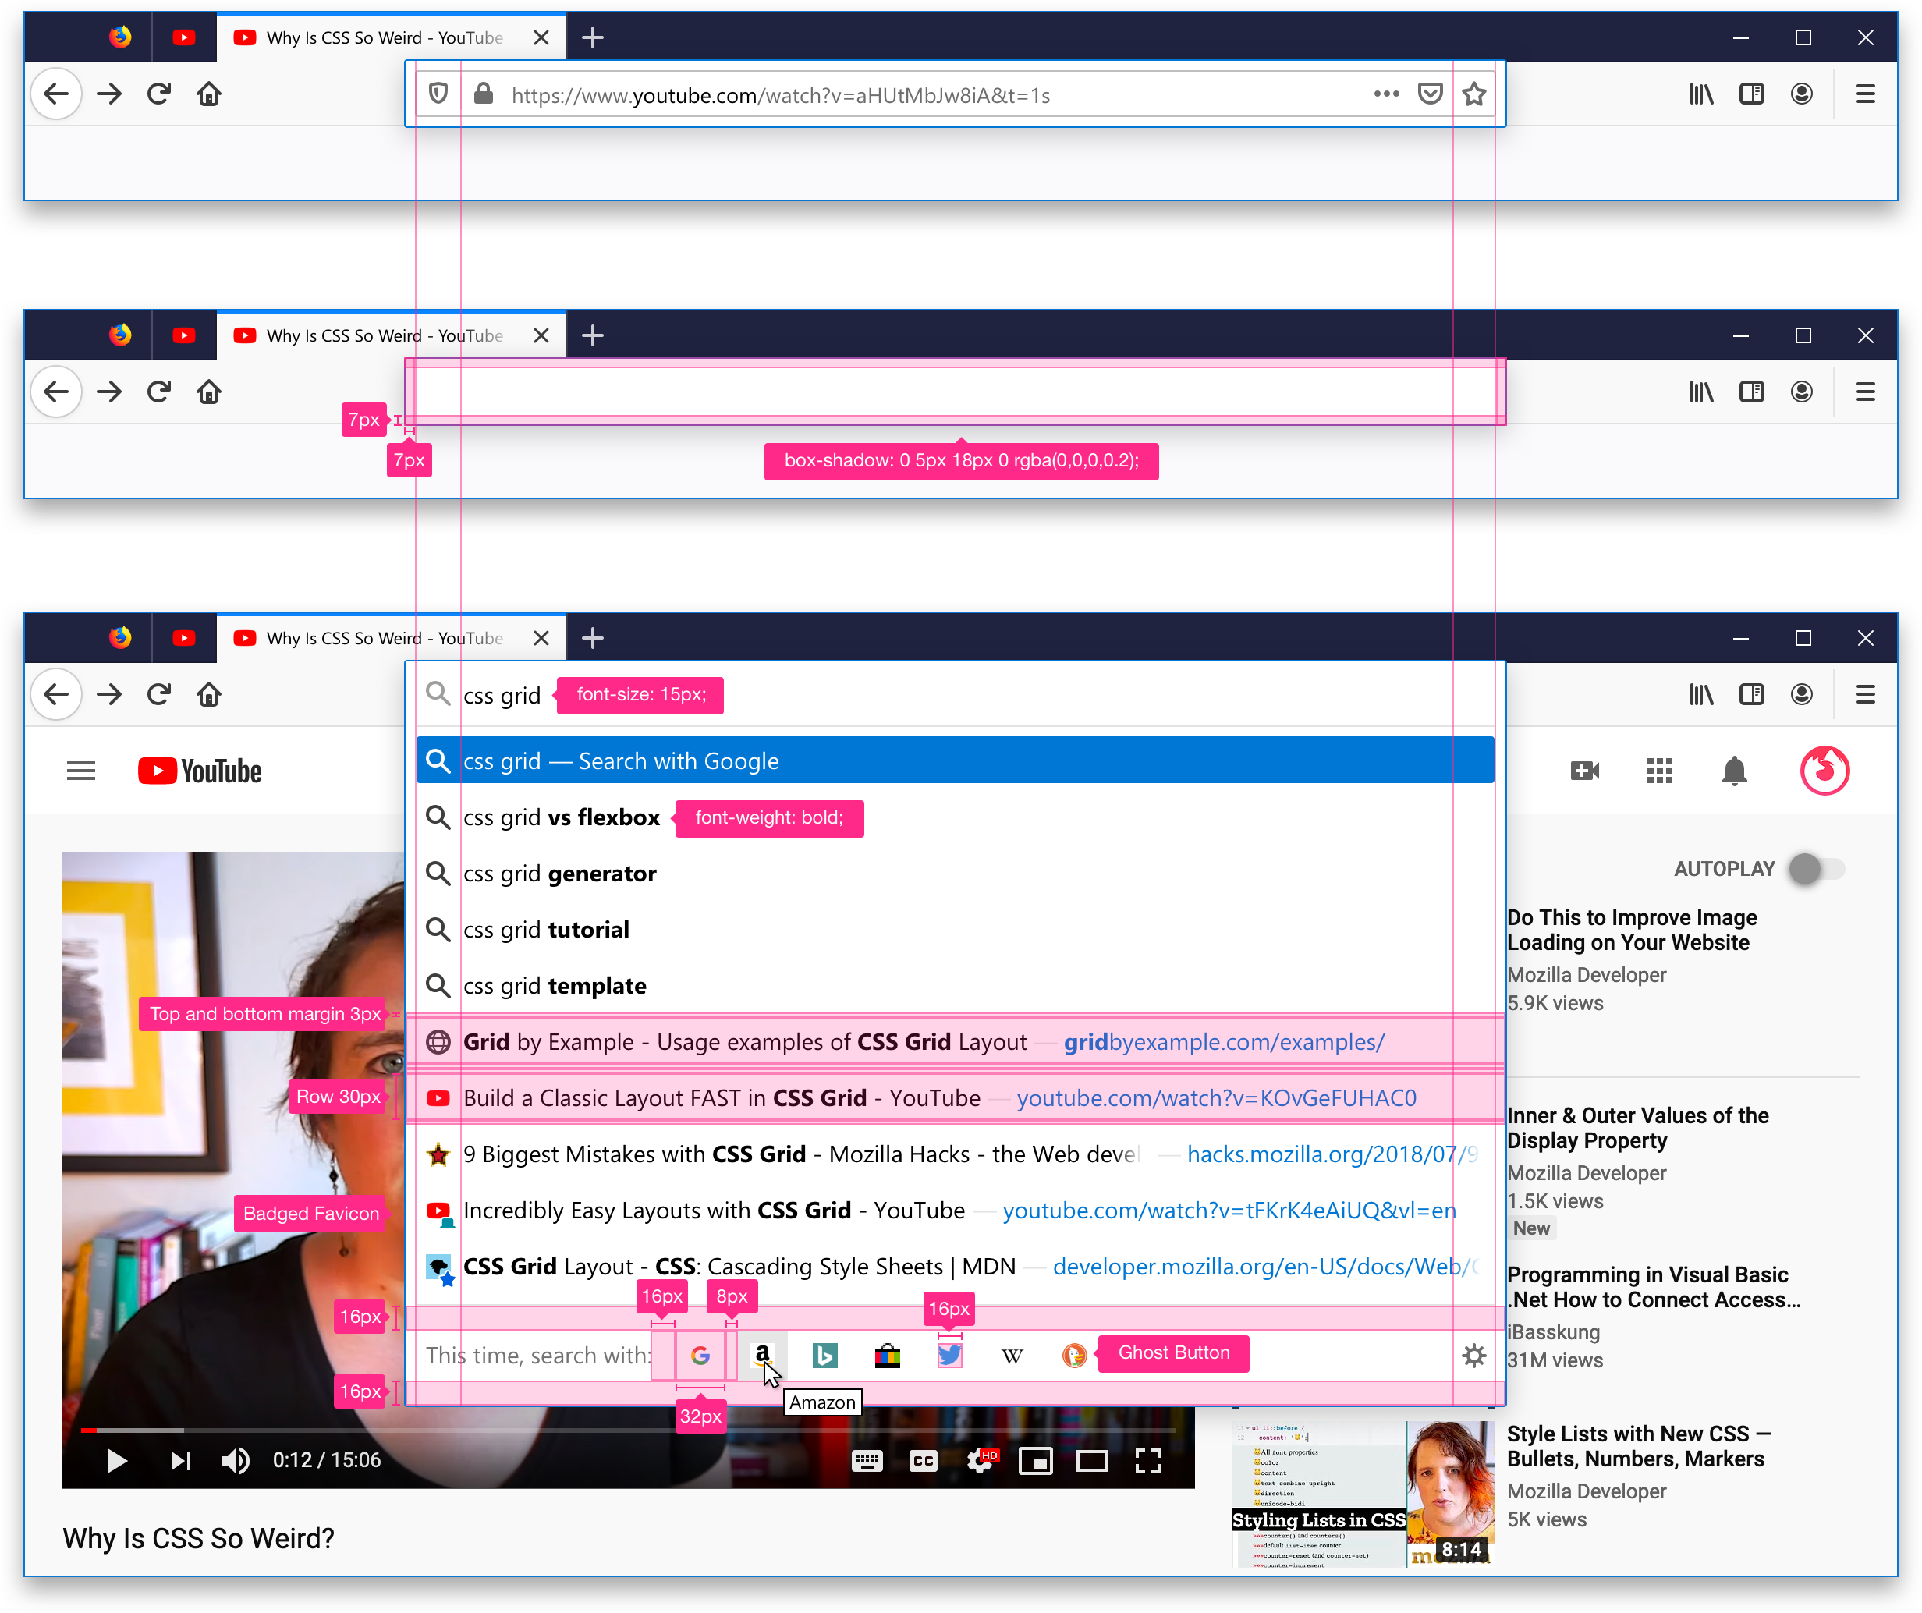Image resolution: width=1922 pixels, height=1613 pixels.
Task: Open search settings gear in dropdown
Action: coord(1473,1355)
